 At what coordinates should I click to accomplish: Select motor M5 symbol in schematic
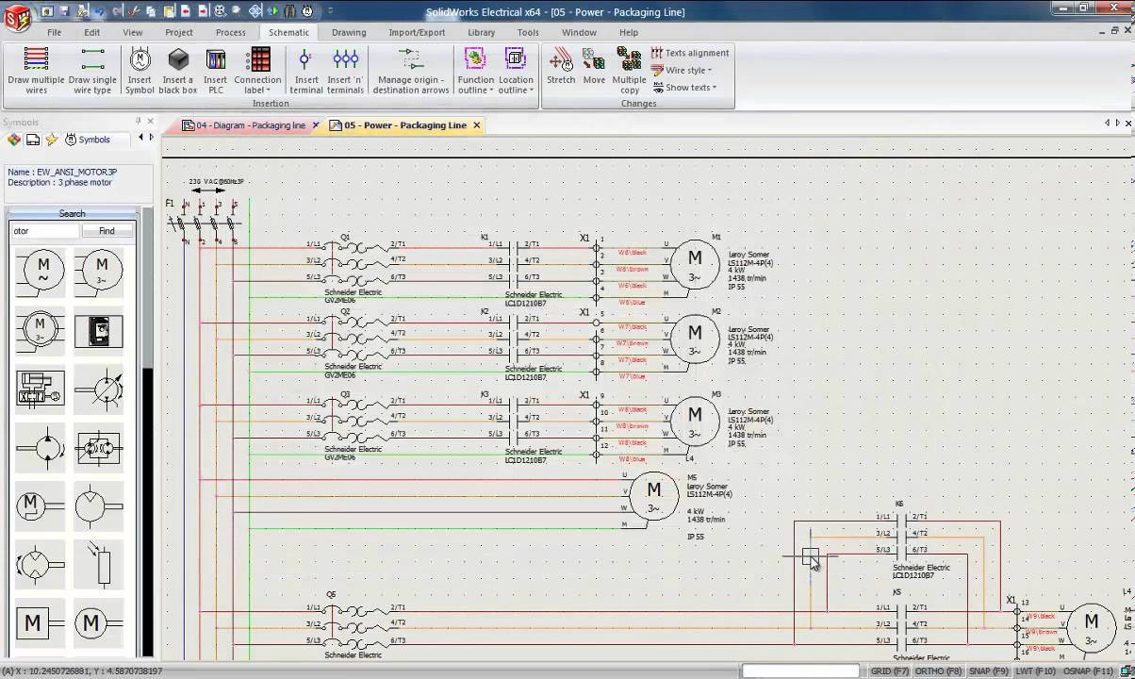[x=654, y=496]
